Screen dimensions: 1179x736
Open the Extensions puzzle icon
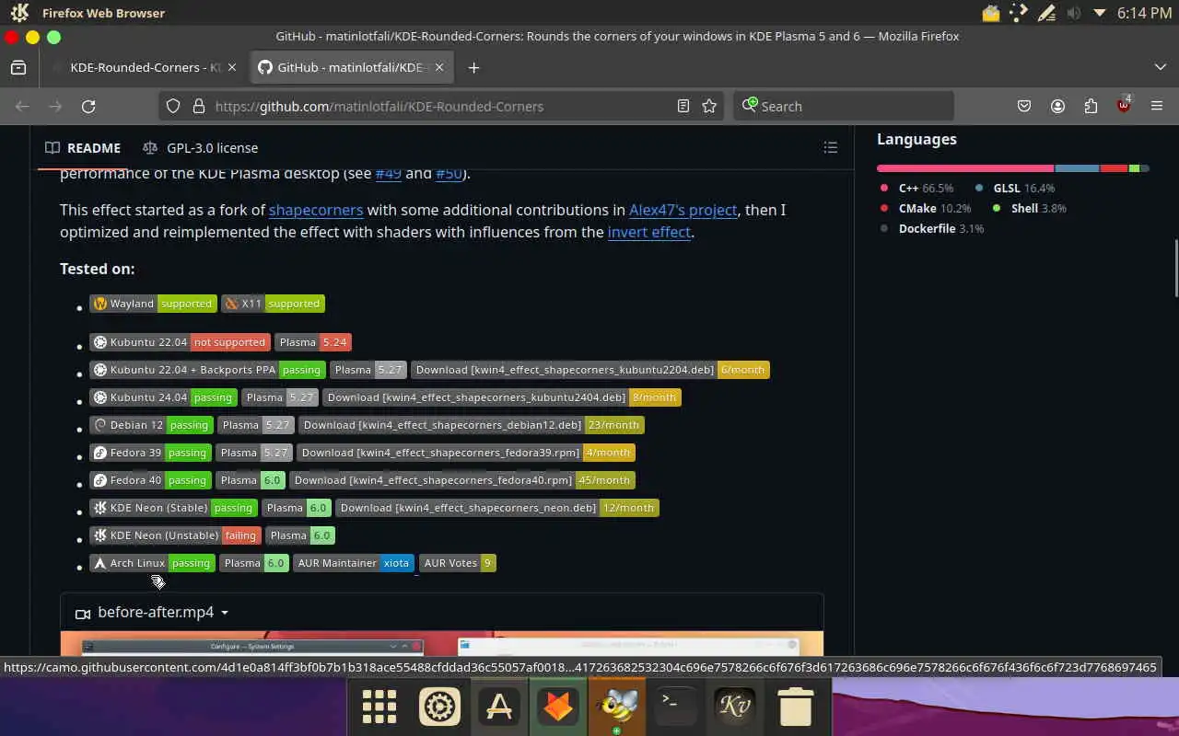coord(1091,107)
